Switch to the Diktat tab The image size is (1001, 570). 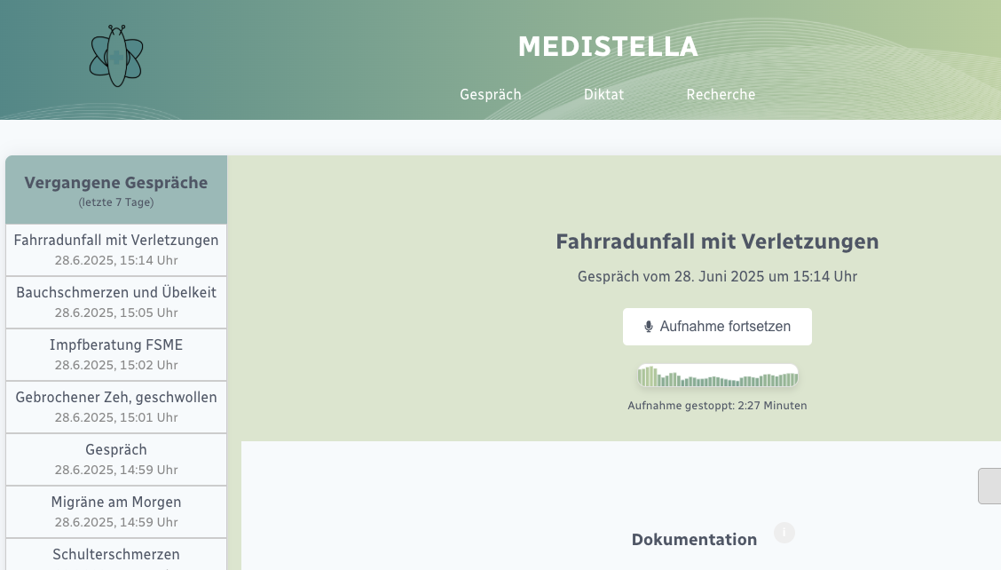click(x=603, y=95)
